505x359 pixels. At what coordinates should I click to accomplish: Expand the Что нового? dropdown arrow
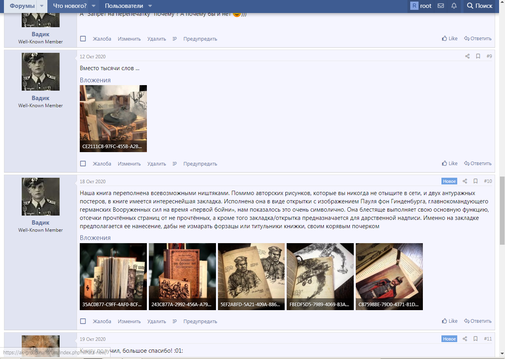click(94, 6)
